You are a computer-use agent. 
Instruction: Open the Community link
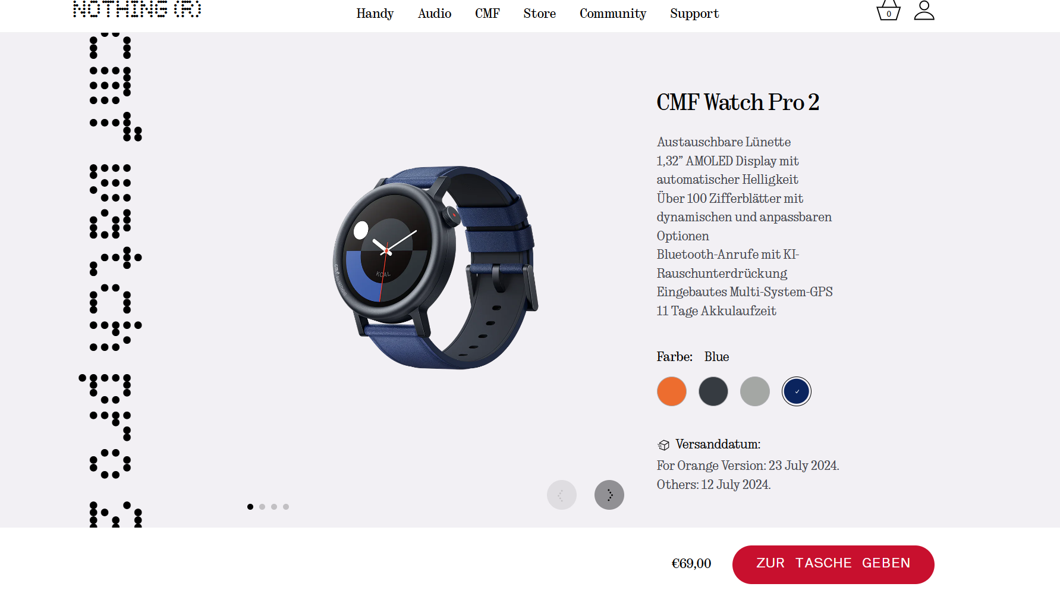pos(613,14)
